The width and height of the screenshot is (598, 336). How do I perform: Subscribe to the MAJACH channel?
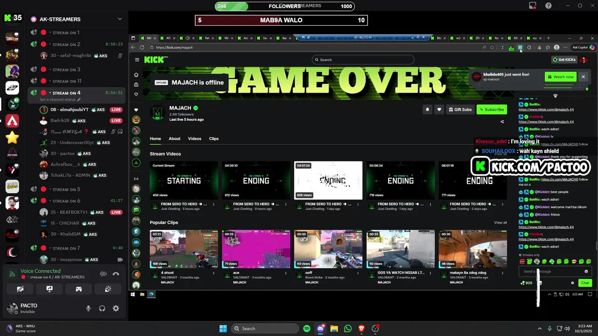point(491,109)
